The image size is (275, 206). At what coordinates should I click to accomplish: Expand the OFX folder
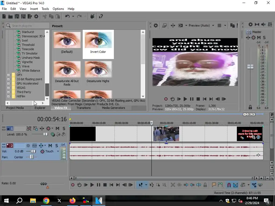click(x=8, y=75)
